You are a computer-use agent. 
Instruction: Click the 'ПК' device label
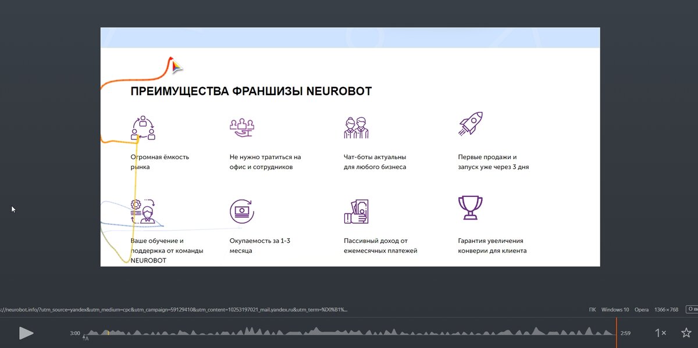tap(592, 310)
